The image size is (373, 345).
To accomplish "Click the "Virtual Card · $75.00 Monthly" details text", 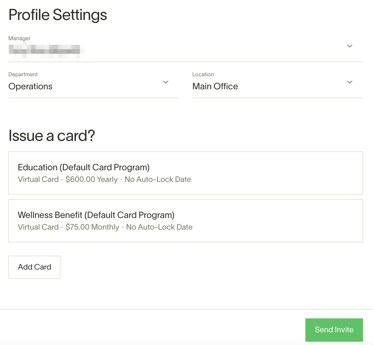I will click(x=68, y=227).
